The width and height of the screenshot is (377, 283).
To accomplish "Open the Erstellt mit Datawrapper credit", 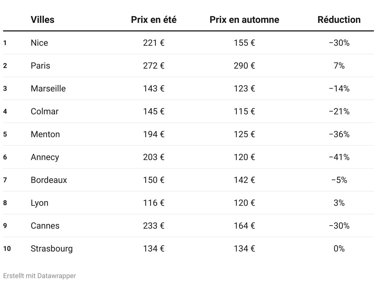I will tap(39, 276).
